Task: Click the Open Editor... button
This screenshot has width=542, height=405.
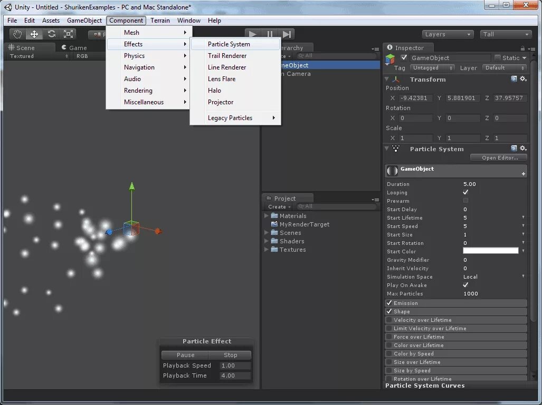Action: click(x=499, y=157)
